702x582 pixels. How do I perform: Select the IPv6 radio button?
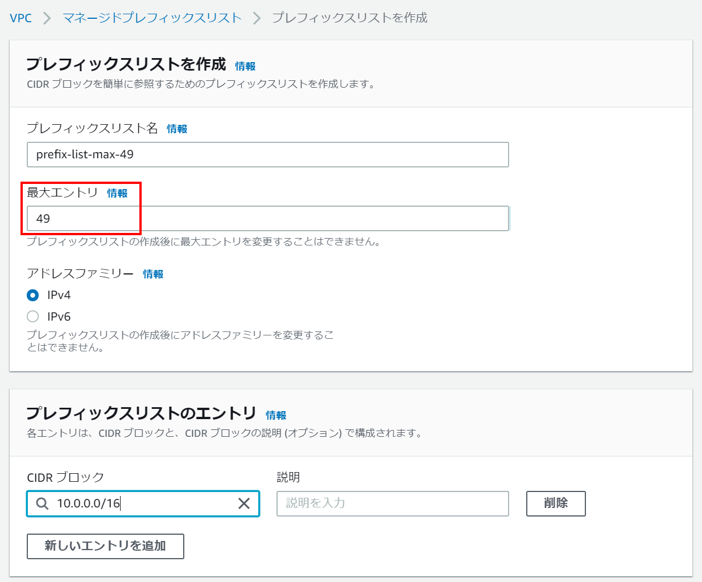tap(33, 317)
